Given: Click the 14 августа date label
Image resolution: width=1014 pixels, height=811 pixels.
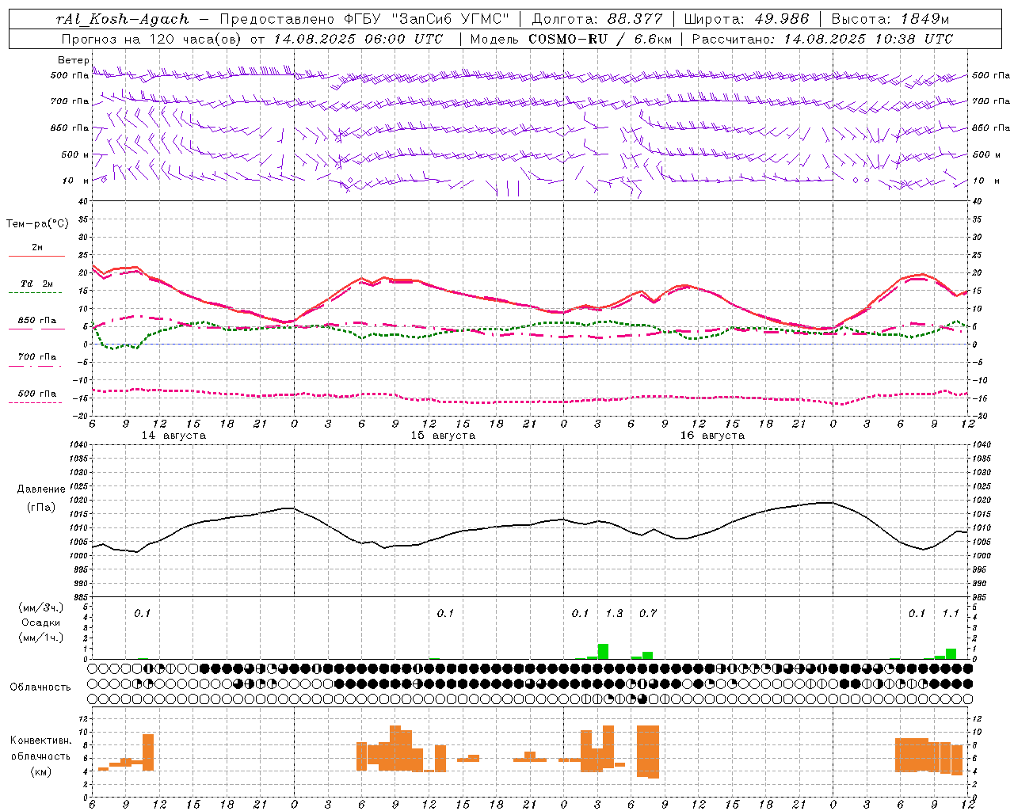Looking at the screenshot, I should pos(173,436).
